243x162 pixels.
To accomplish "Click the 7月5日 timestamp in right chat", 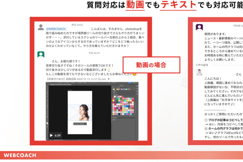I will [x=237, y=25].
